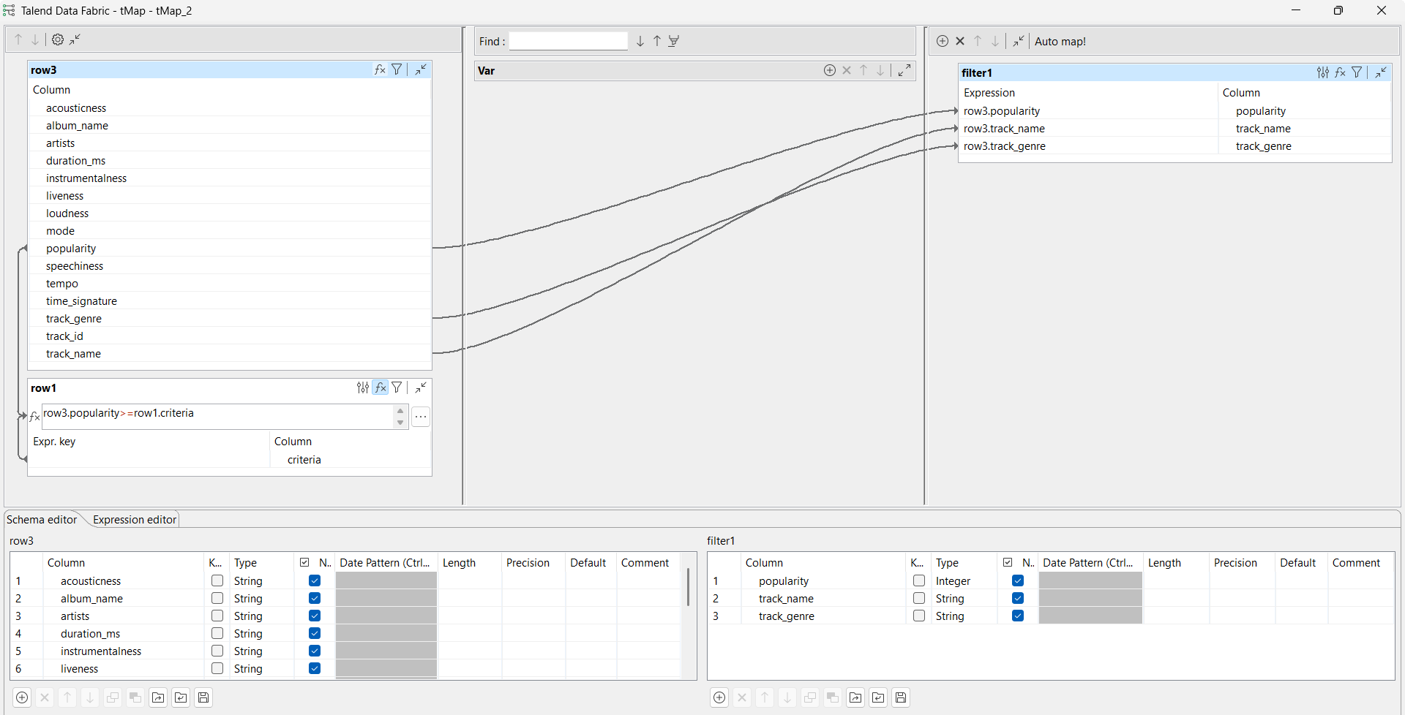
Task: Click the Auto map! button
Action: (1060, 42)
